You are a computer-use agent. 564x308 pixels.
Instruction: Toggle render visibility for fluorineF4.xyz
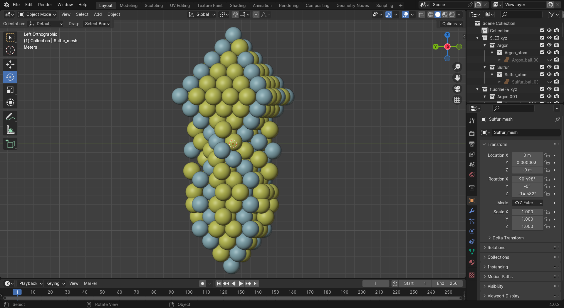pos(556,89)
